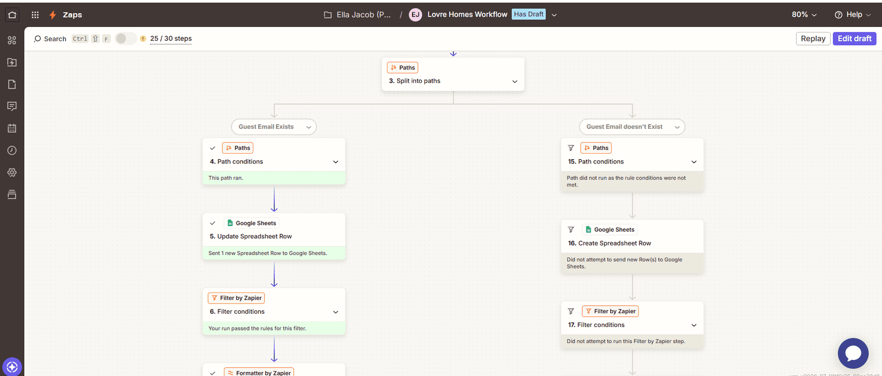The width and height of the screenshot is (882, 376).
Task: Open the Help menu
Action: tap(853, 15)
